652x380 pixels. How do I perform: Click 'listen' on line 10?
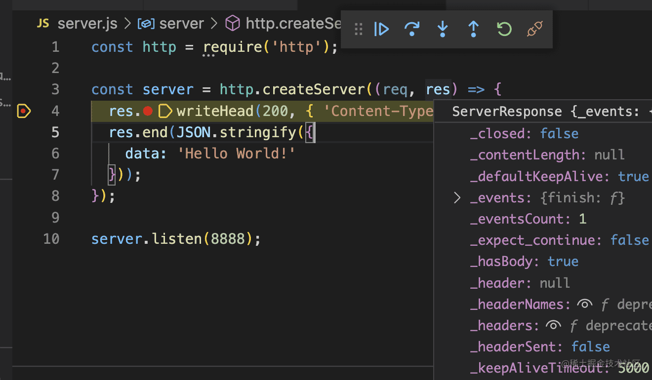(177, 239)
